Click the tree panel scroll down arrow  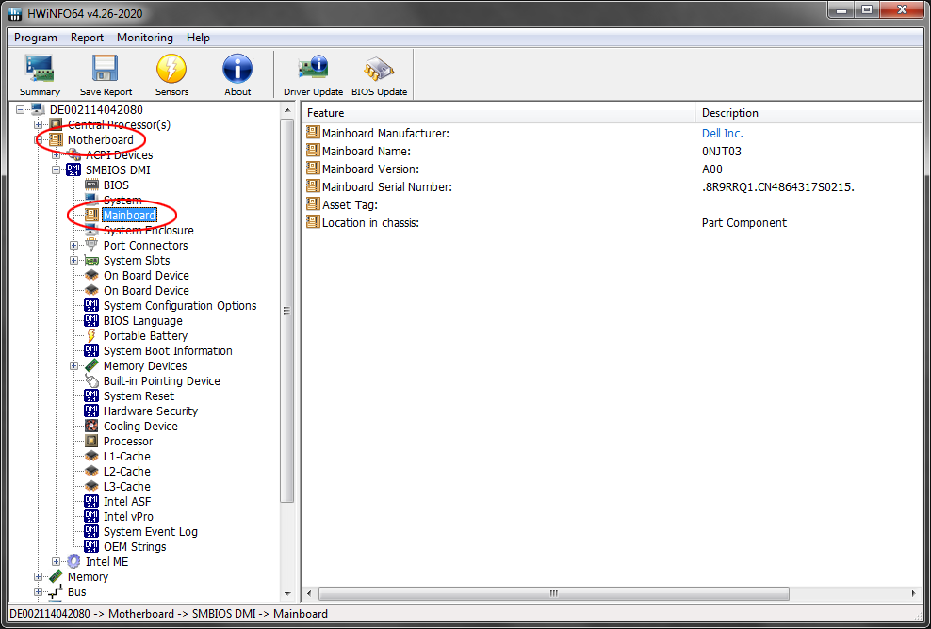click(287, 593)
